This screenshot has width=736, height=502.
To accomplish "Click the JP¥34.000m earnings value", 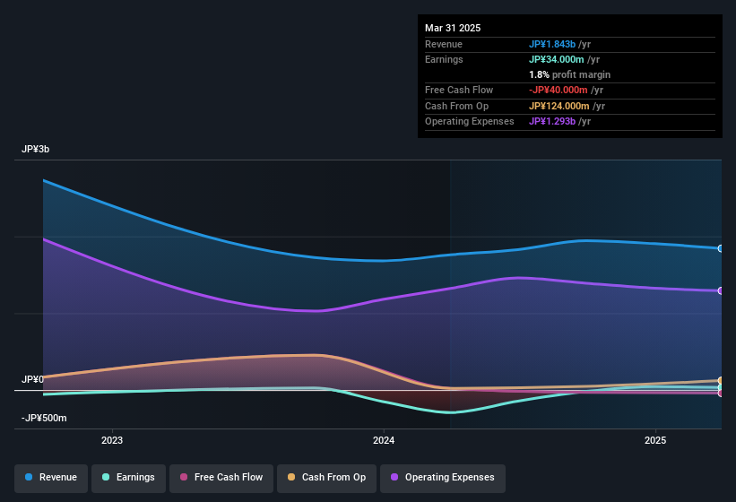I will tap(556, 59).
